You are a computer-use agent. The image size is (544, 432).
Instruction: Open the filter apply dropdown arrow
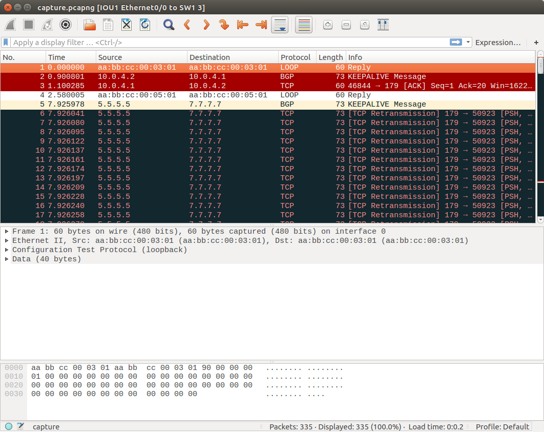[467, 43]
